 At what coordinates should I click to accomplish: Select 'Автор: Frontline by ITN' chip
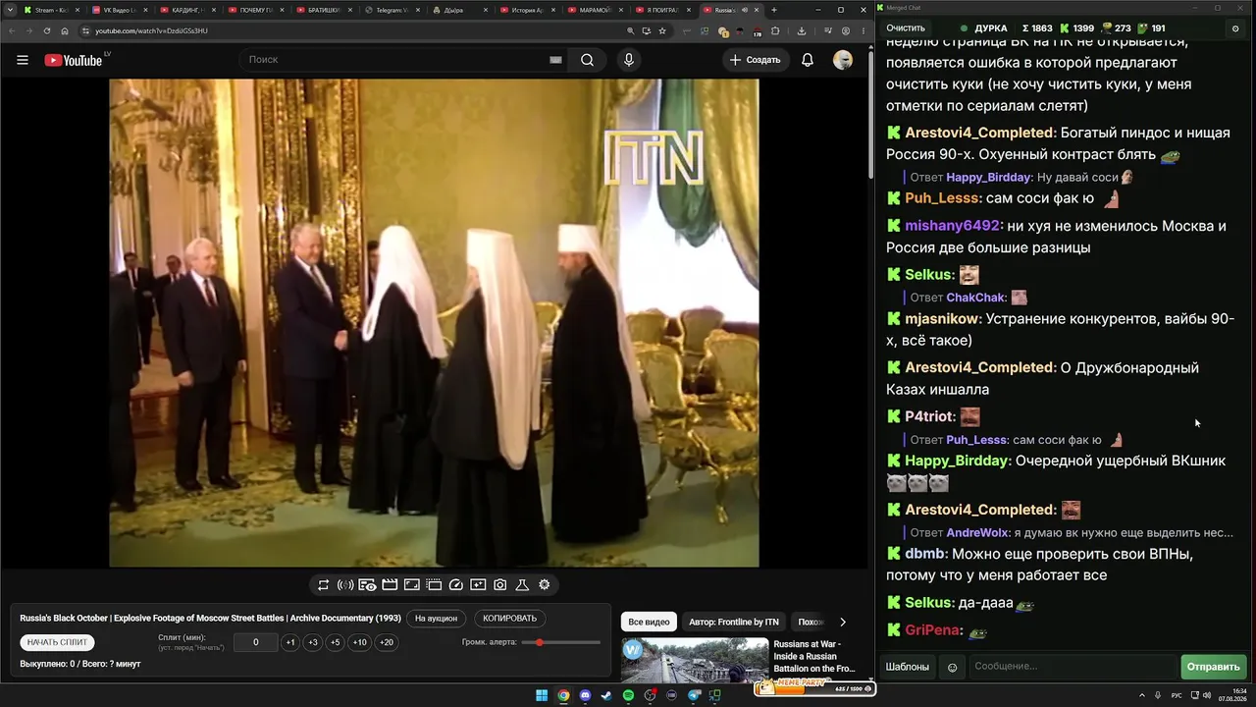[x=734, y=622]
